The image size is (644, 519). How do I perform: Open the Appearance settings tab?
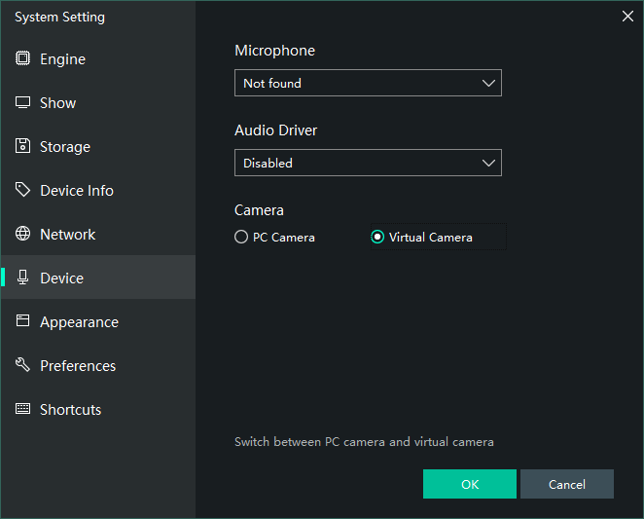79,321
